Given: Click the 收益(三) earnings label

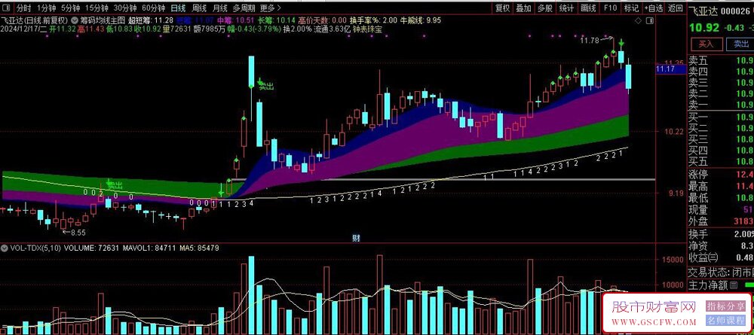Looking at the screenshot, I should [x=704, y=257].
